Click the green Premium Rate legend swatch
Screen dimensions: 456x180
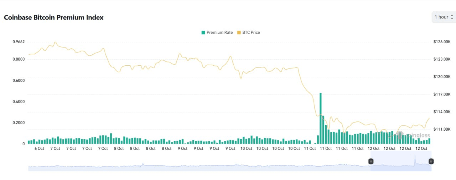point(203,32)
